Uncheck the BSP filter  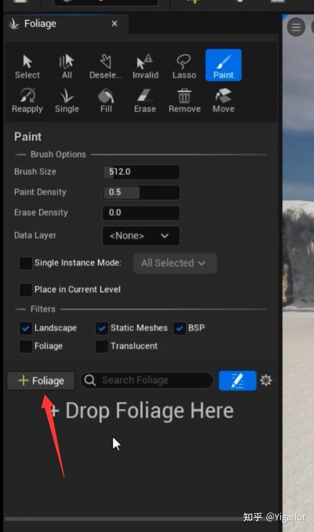coord(179,328)
